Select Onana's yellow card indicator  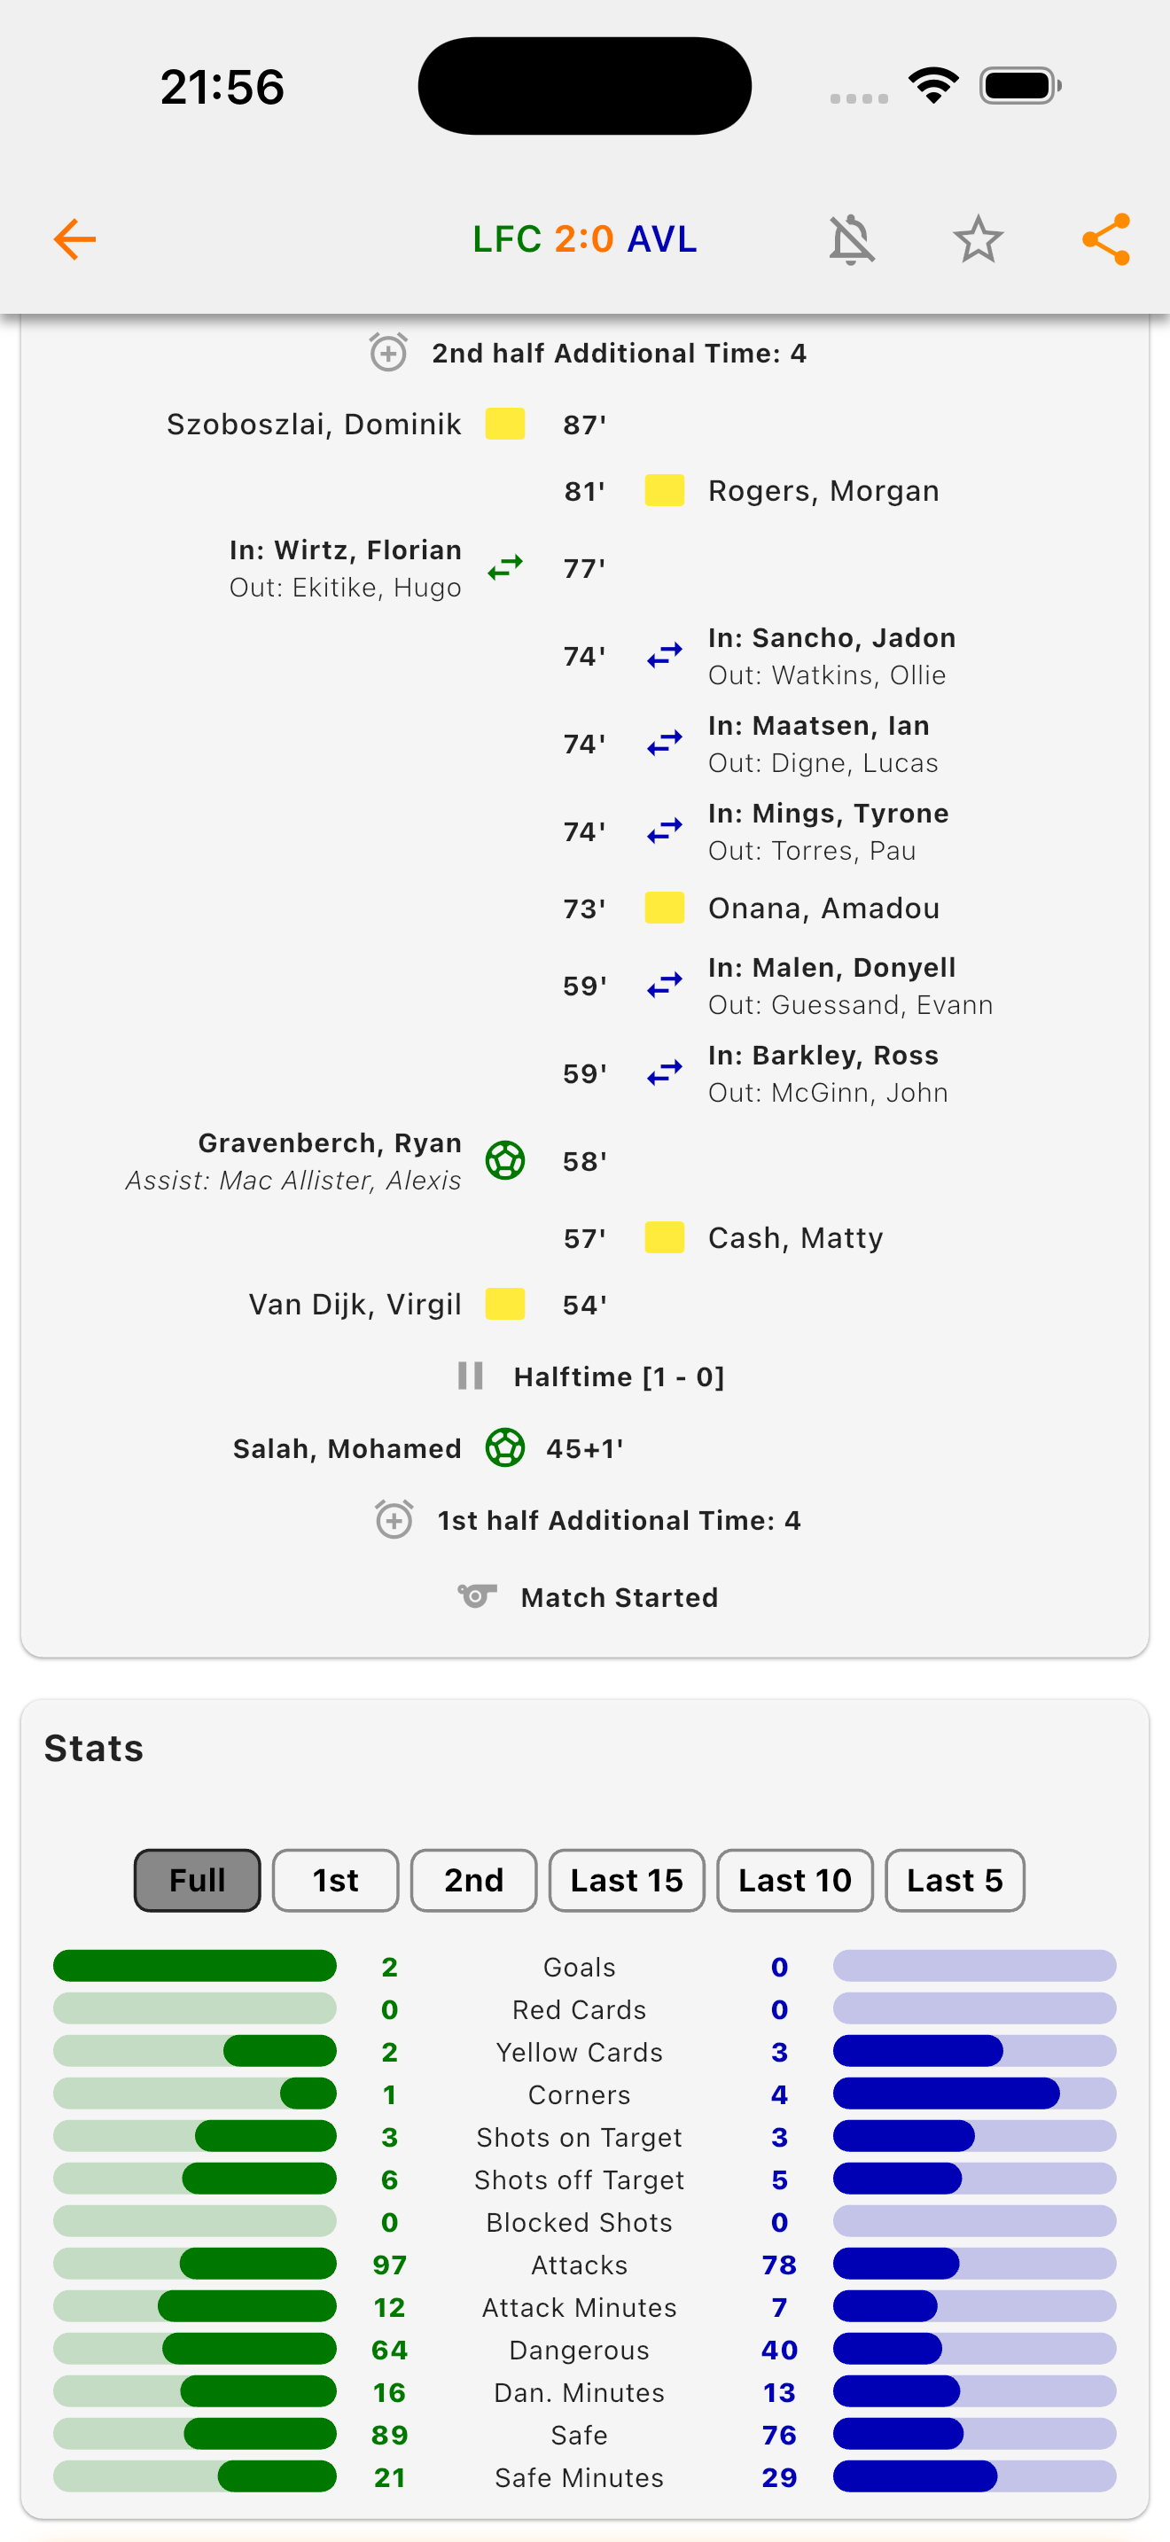tap(665, 907)
